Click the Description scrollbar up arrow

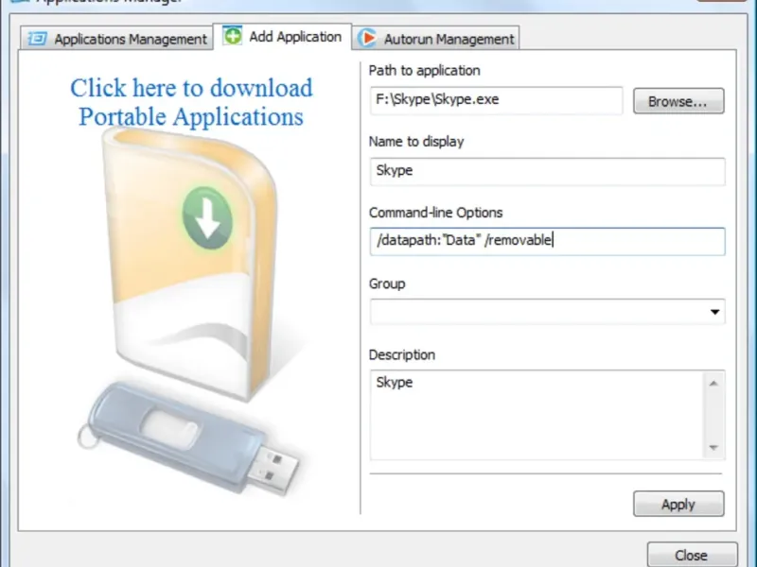click(714, 384)
